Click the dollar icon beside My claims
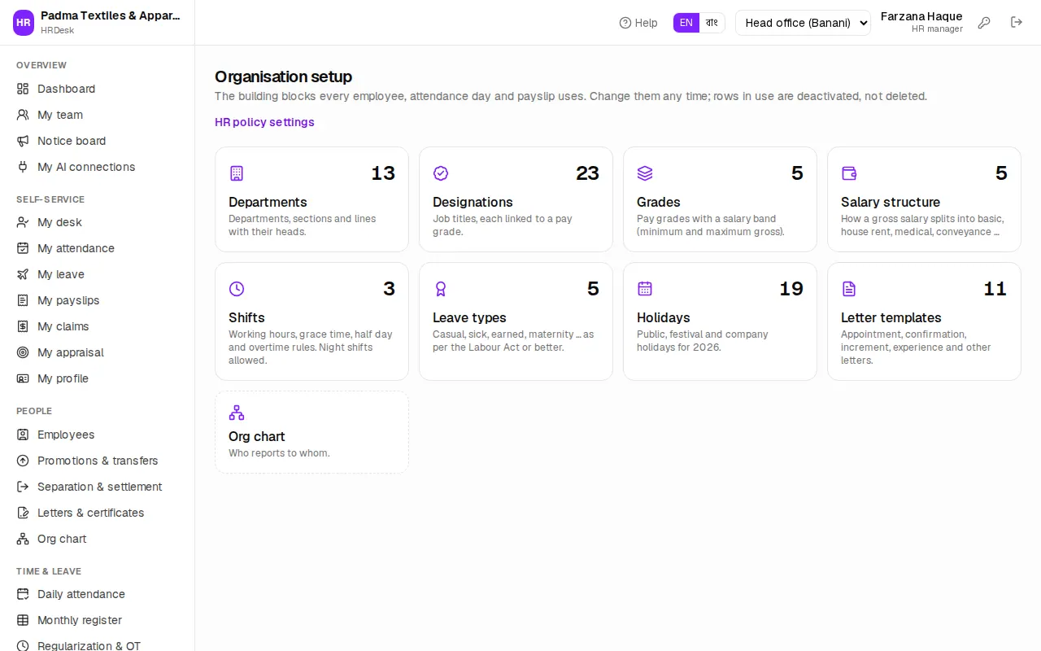The height and width of the screenshot is (651, 1041). 23,326
